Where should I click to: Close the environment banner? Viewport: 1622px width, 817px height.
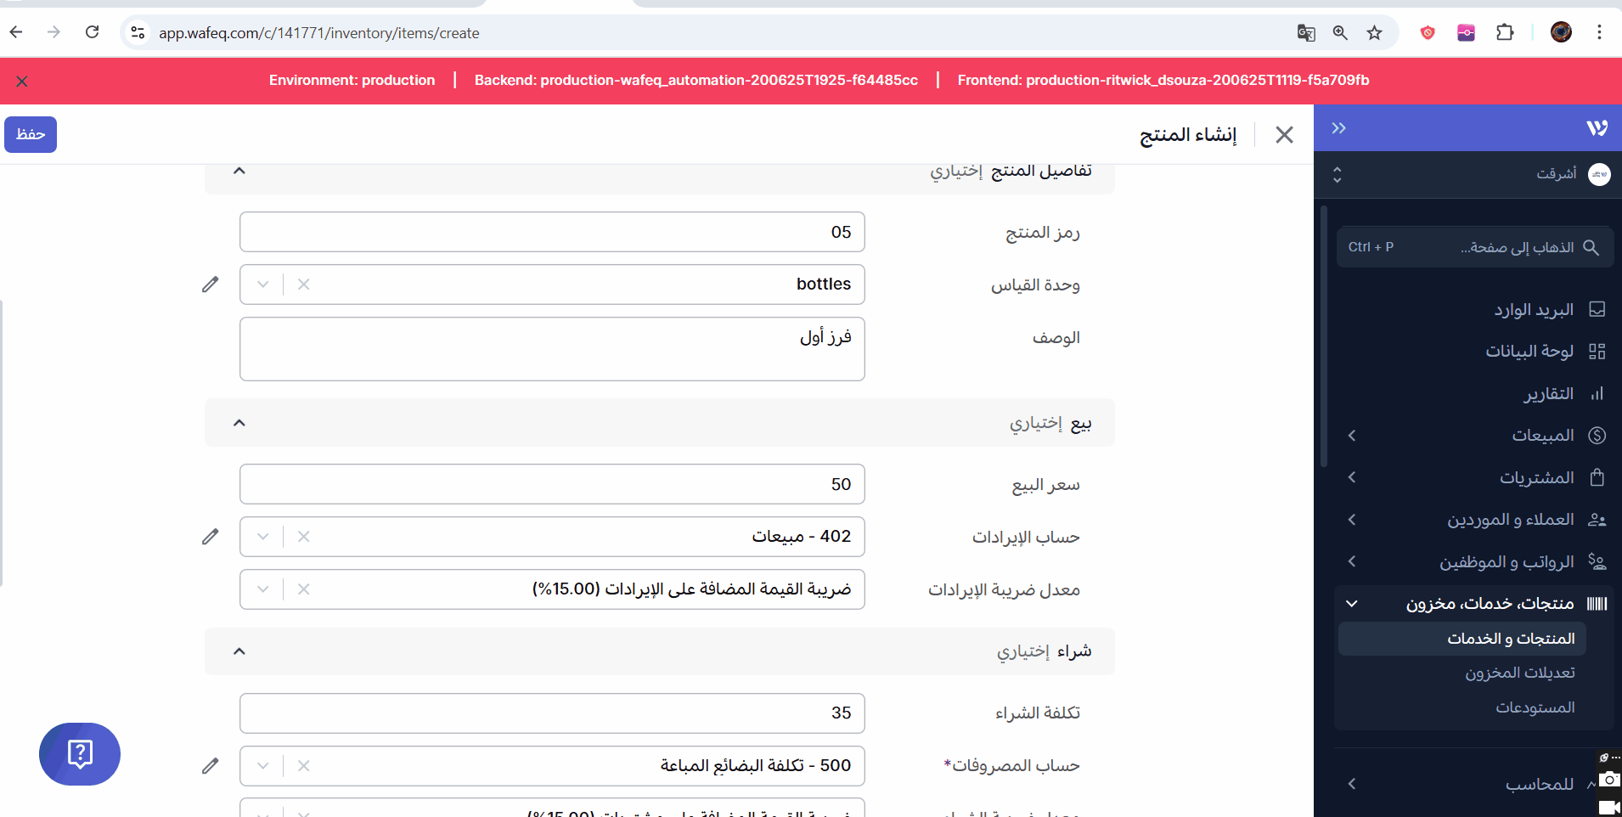(22, 82)
